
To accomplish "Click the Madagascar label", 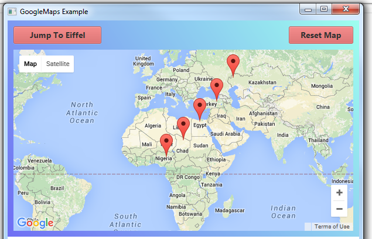I will (x=230, y=210).
